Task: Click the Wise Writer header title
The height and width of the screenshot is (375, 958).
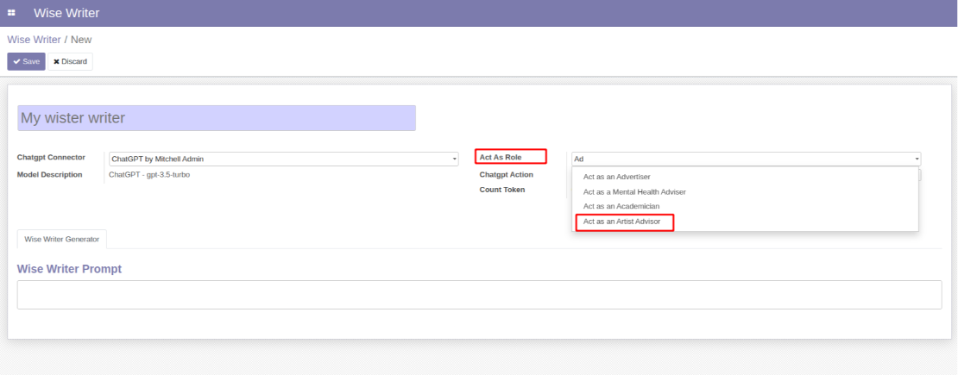Action: tap(66, 13)
